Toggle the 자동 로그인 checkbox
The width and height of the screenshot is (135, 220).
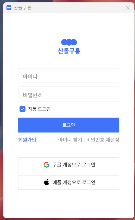coord(22,109)
